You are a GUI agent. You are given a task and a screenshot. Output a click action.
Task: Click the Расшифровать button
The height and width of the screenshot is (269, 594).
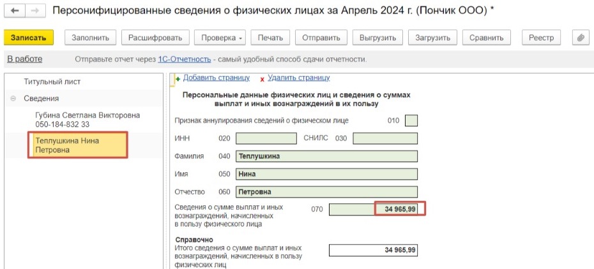pyautogui.click(x=155, y=38)
